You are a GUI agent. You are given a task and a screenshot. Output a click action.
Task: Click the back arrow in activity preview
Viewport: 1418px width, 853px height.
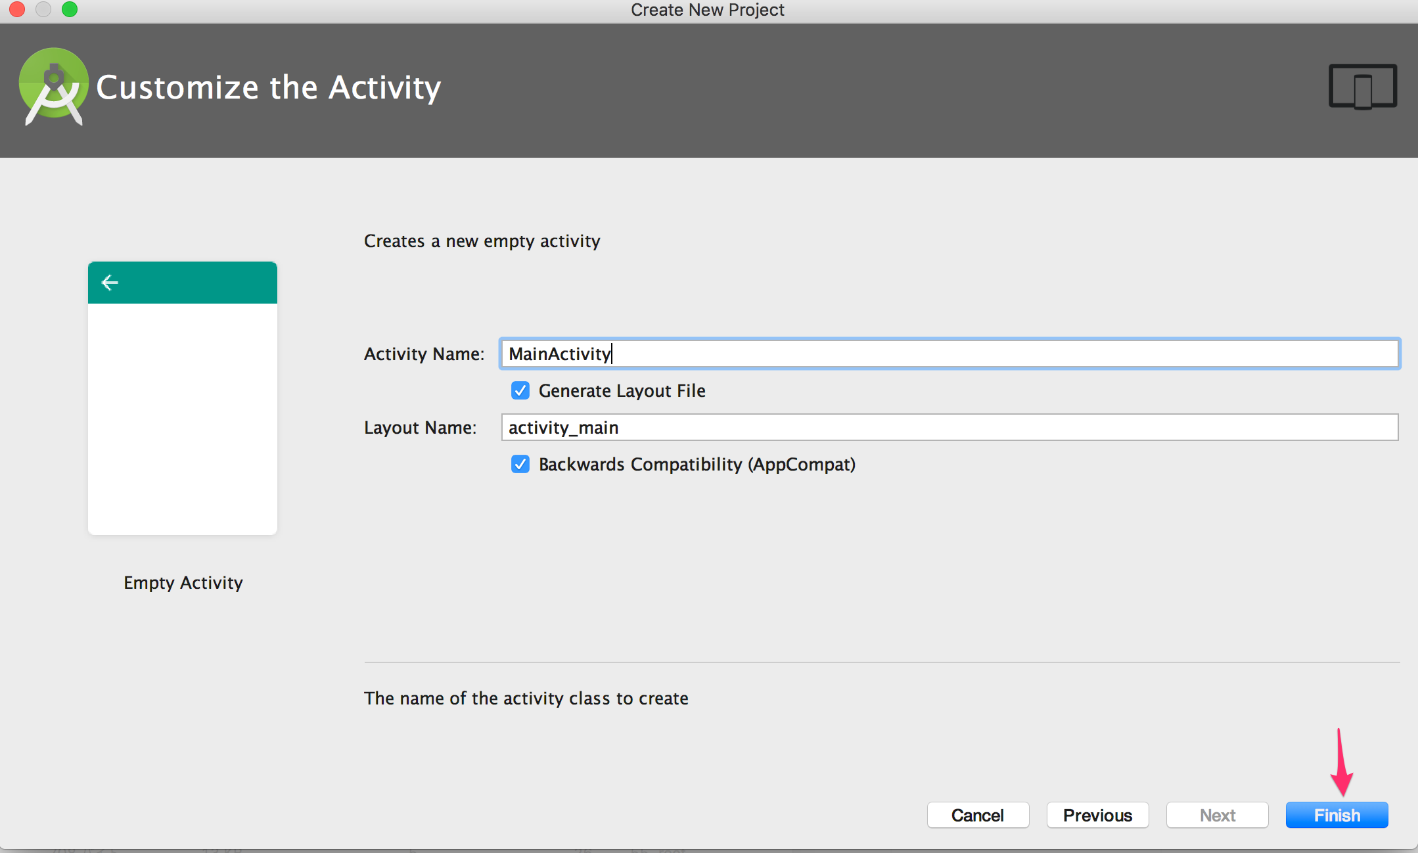[x=110, y=283]
